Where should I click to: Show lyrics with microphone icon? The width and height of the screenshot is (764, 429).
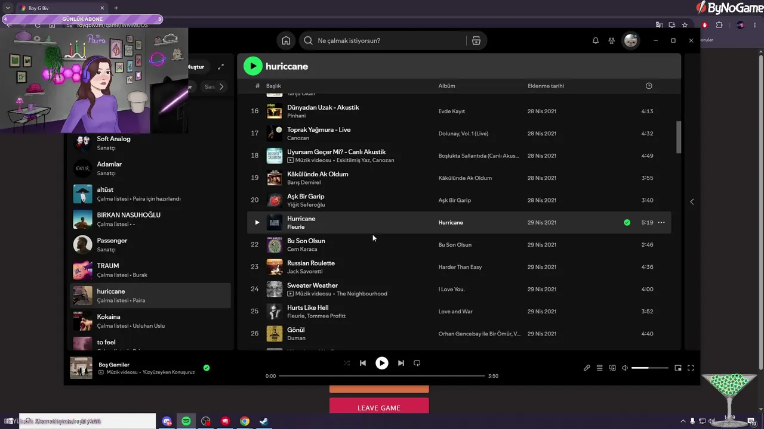pyautogui.click(x=587, y=368)
